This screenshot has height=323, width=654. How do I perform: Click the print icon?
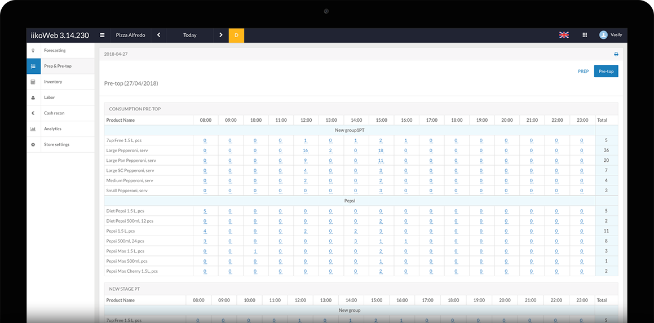coord(616,54)
